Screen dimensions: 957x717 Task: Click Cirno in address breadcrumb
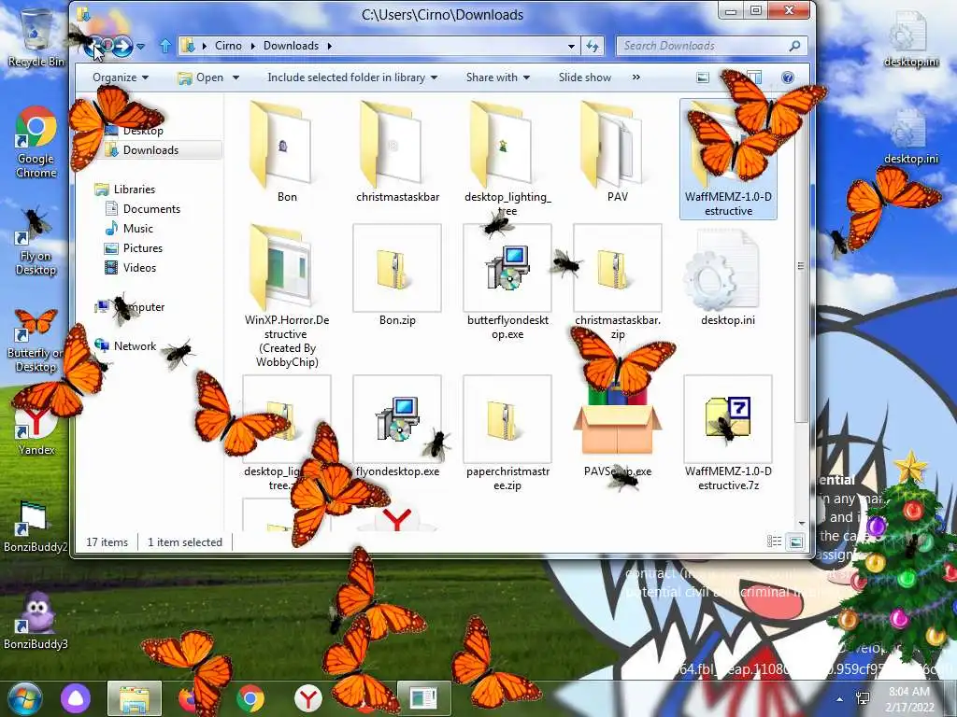228,46
